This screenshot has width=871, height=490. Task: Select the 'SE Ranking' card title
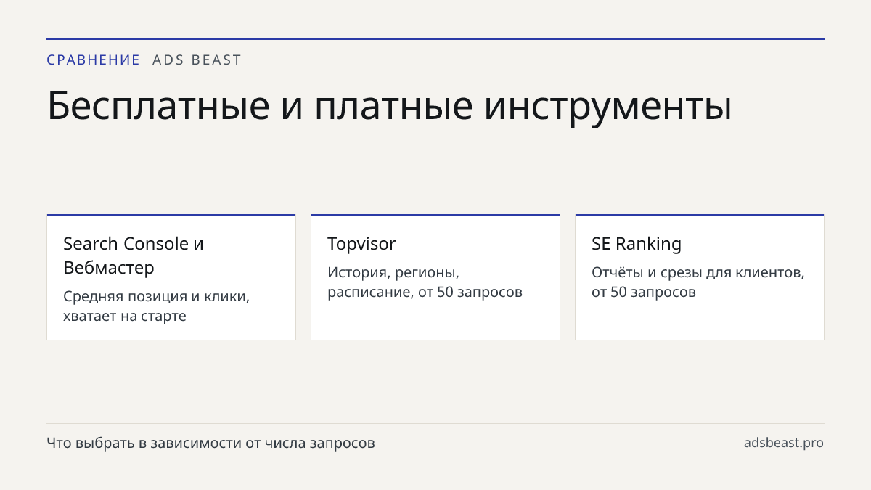point(637,244)
